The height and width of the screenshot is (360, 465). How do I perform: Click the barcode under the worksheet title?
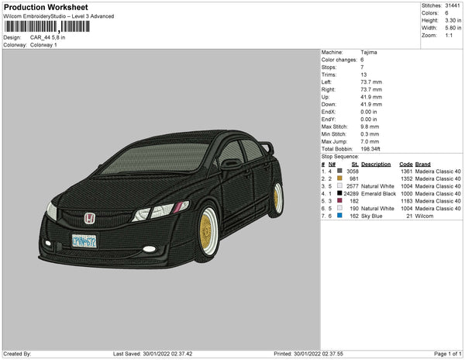coord(46,26)
